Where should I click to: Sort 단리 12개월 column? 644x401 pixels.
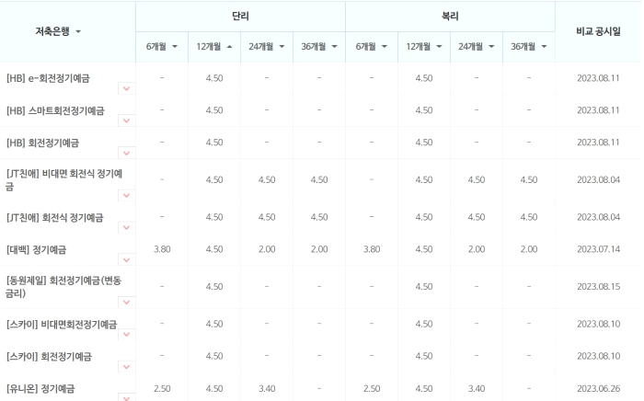tap(214, 47)
